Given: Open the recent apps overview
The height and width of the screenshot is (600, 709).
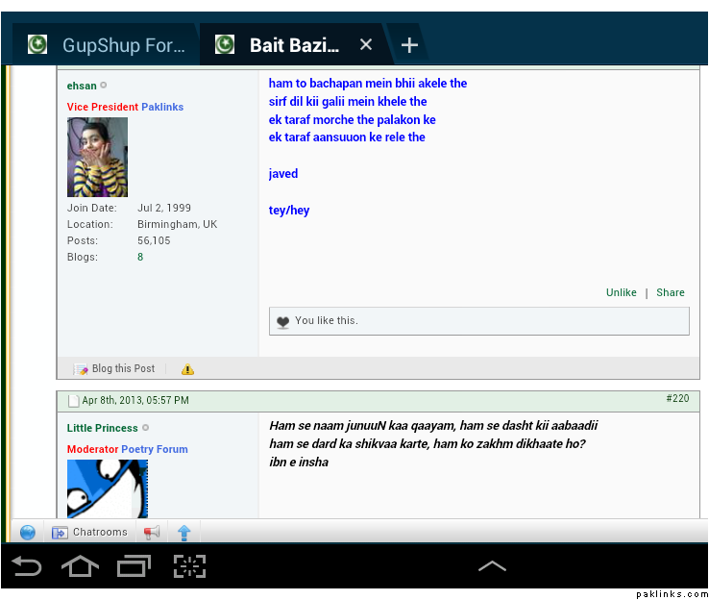Looking at the screenshot, I should point(134,566).
